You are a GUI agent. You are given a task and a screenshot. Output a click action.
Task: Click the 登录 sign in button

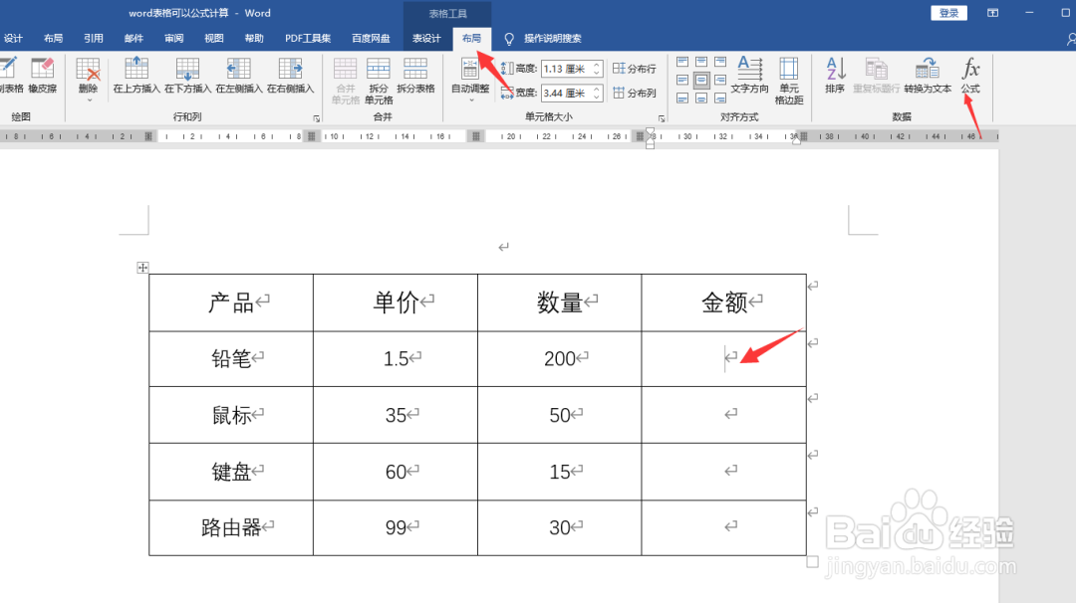[949, 13]
